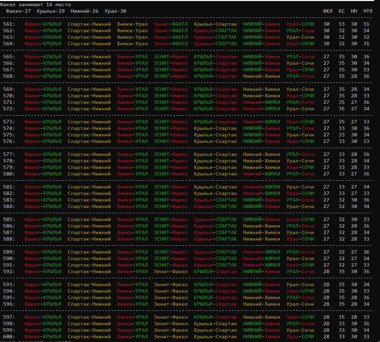Select 'Химки-УРАЛ' in row 577
The width and height of the screenshot is (380, 342).
coord(132,154)
